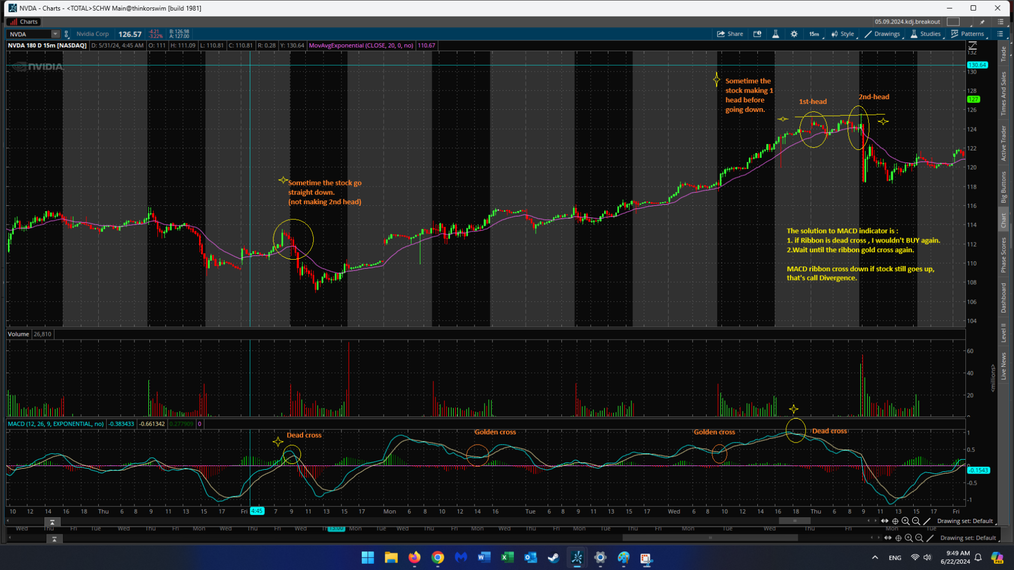Click the lower chart zoom-in magnifier icon
The image size is (1014, 570).
909,538
